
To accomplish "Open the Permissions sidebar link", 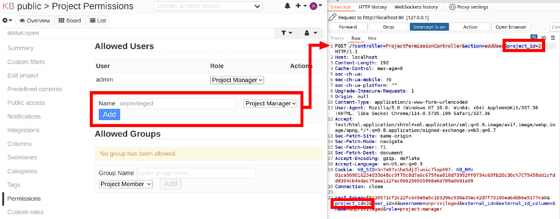I will pyautogui.click(x=24, y=199).
